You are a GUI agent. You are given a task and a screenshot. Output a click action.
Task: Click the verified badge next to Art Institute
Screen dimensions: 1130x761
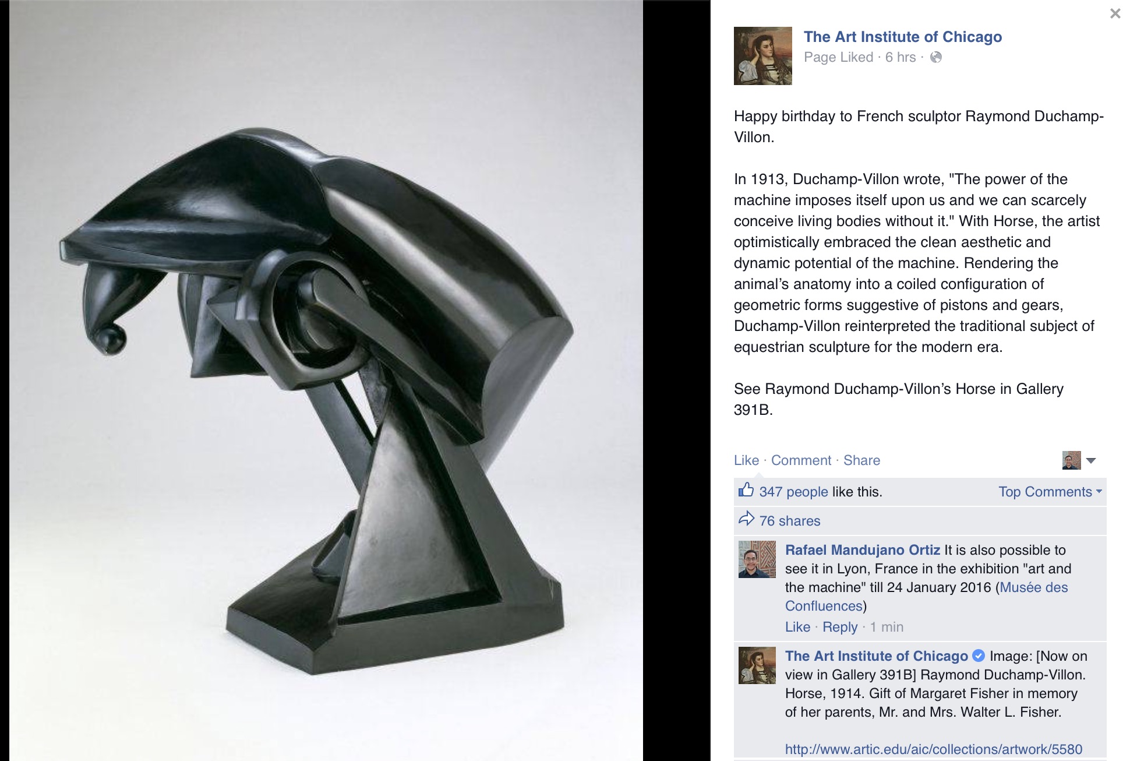coord(979,656)
